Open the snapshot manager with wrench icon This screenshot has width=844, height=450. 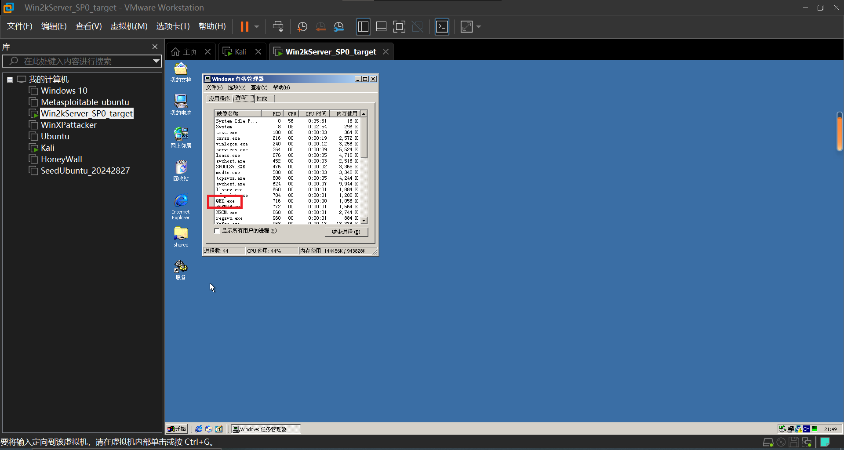click(339, 27)
